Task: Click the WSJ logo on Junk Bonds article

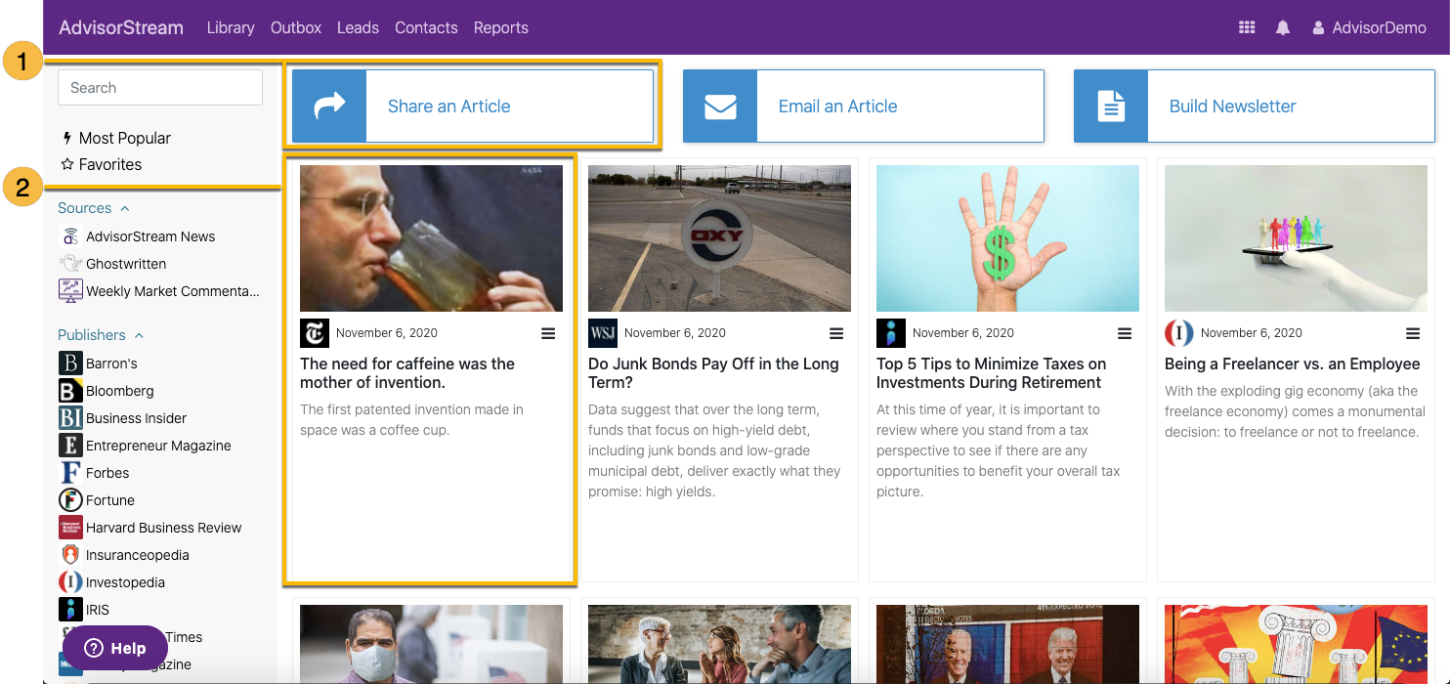Action: tap(603, 333)
